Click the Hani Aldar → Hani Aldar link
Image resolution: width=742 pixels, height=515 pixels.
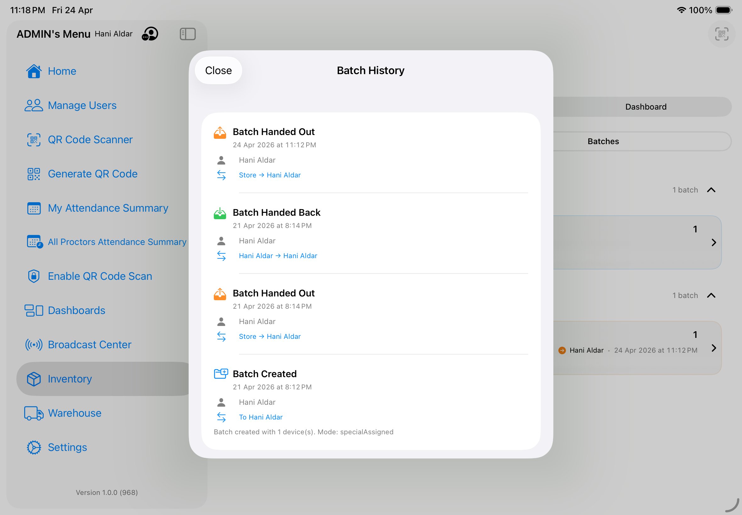pos(278,256)
